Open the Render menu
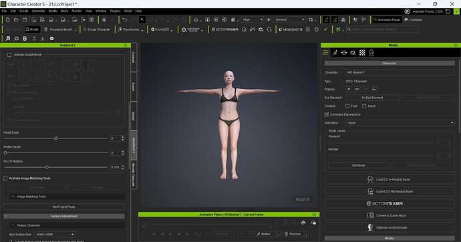The height and width of the screenshot is (242, 461). [77, 11]
